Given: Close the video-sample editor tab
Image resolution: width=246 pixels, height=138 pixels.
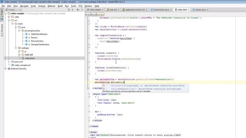Looking at the screenshot, I should 103,10.
